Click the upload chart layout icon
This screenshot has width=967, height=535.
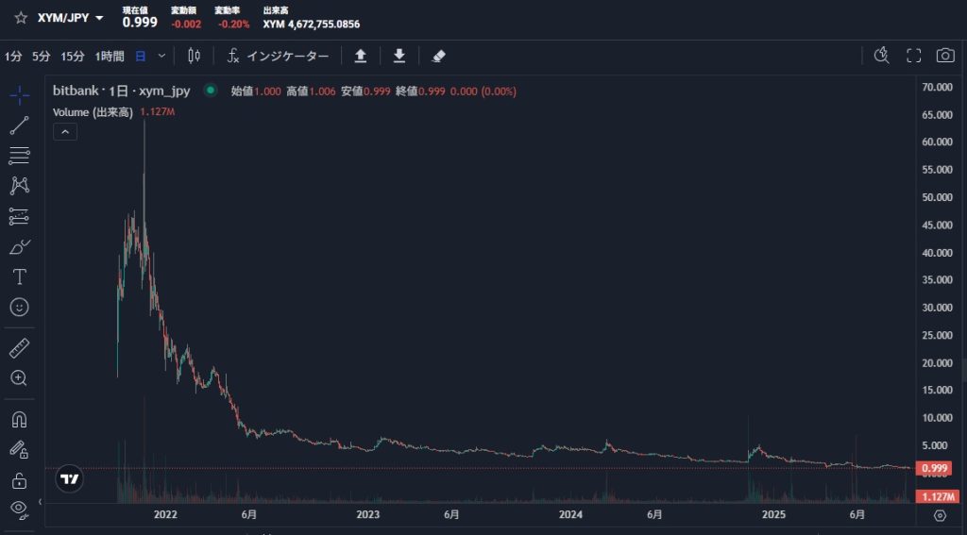(361, 56)
